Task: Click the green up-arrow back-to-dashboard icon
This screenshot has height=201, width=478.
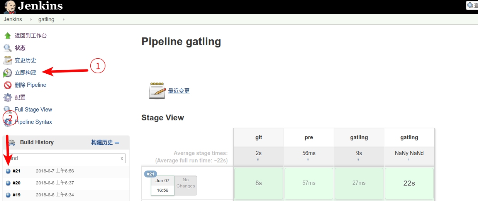Action: (x=7, y=36)
